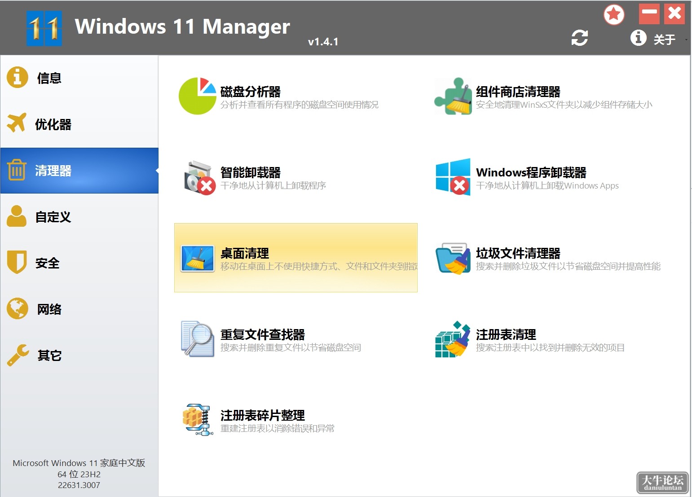Click the 智能卸载器 title text
Viewport: 692px width, 497px height.
point(251,172)
